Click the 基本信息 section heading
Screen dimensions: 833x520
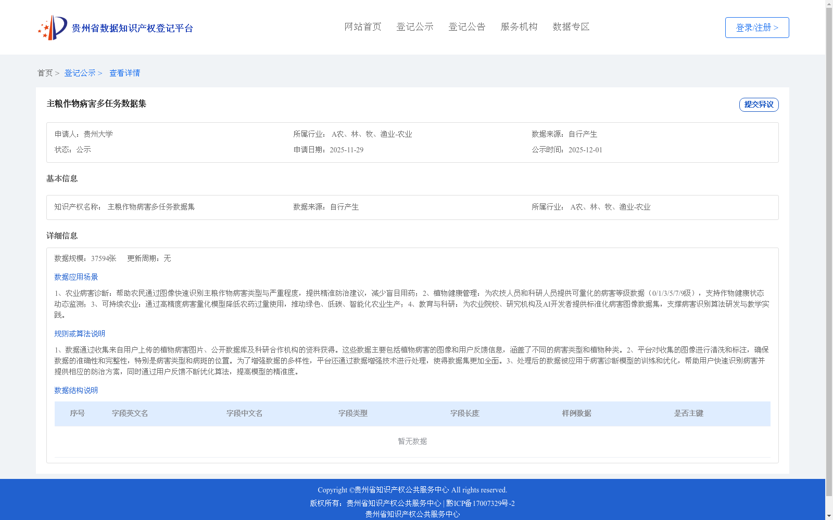pyautogui.click(x=62, y=178)
